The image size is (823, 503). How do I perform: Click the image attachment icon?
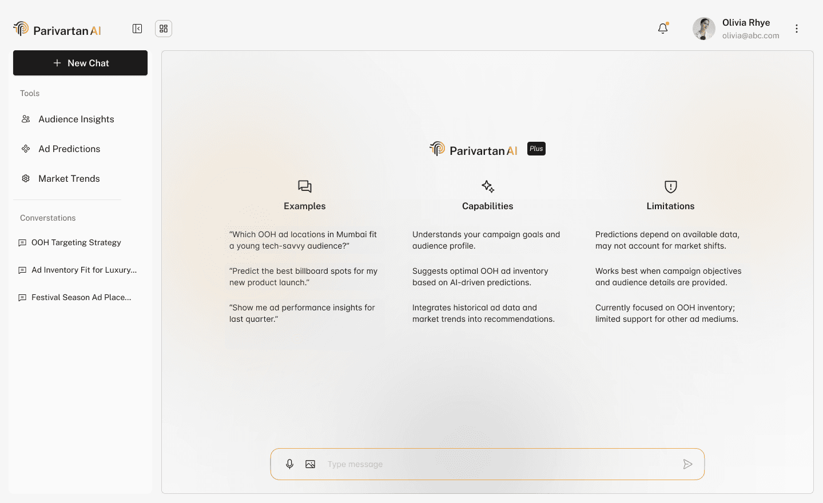(311, 464)
